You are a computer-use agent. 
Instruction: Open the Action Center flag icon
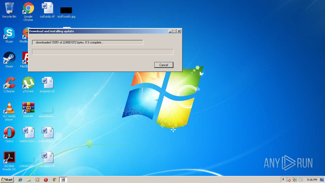click(x=289, y=180)
